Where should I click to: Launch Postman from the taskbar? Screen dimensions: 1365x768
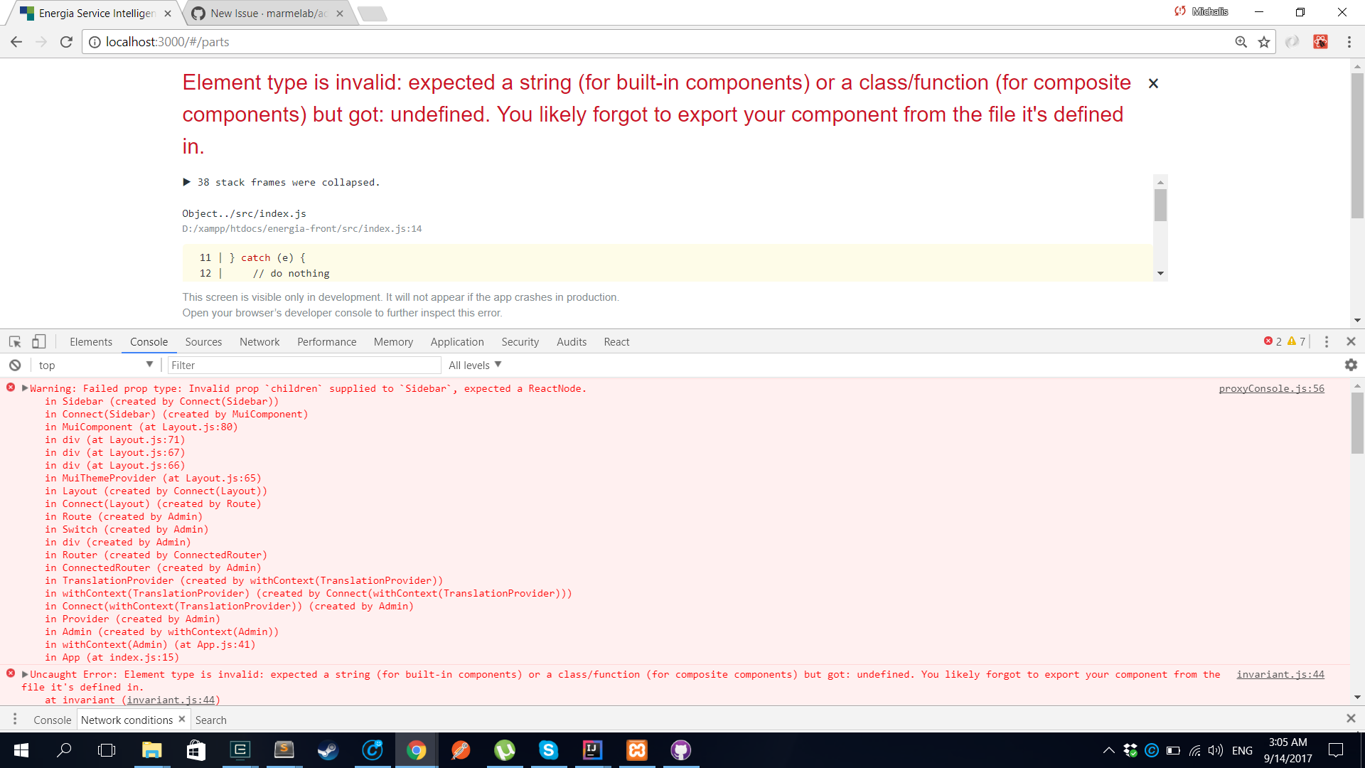[x=461, y=750]
